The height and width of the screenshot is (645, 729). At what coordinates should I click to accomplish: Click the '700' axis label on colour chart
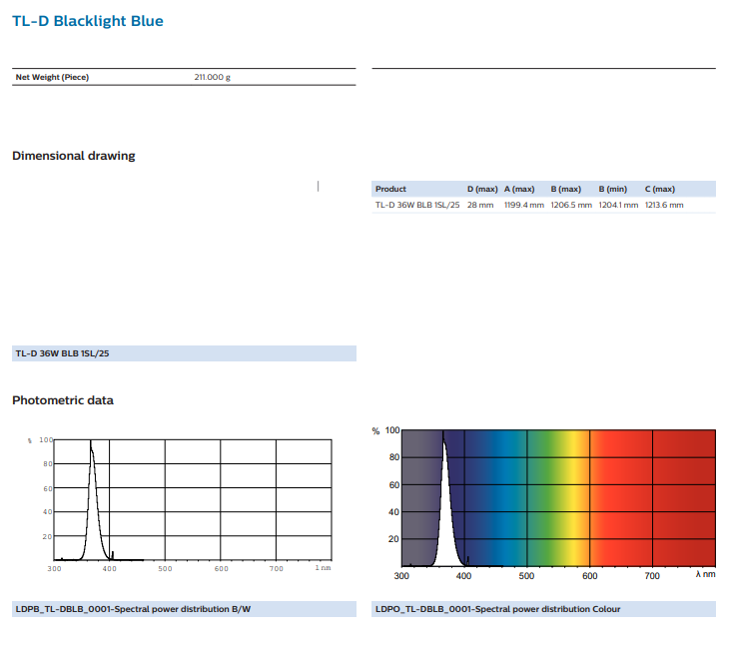coord(652,576)
